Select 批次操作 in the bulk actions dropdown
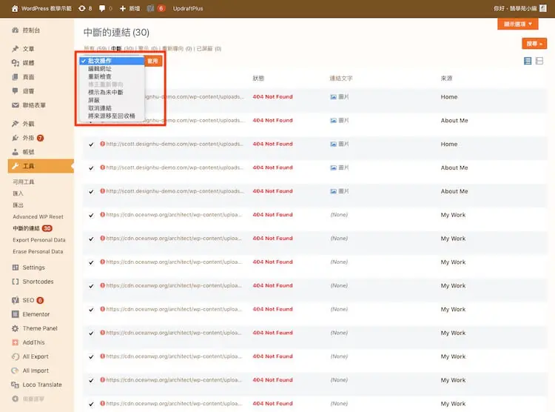 coord(112,61)
